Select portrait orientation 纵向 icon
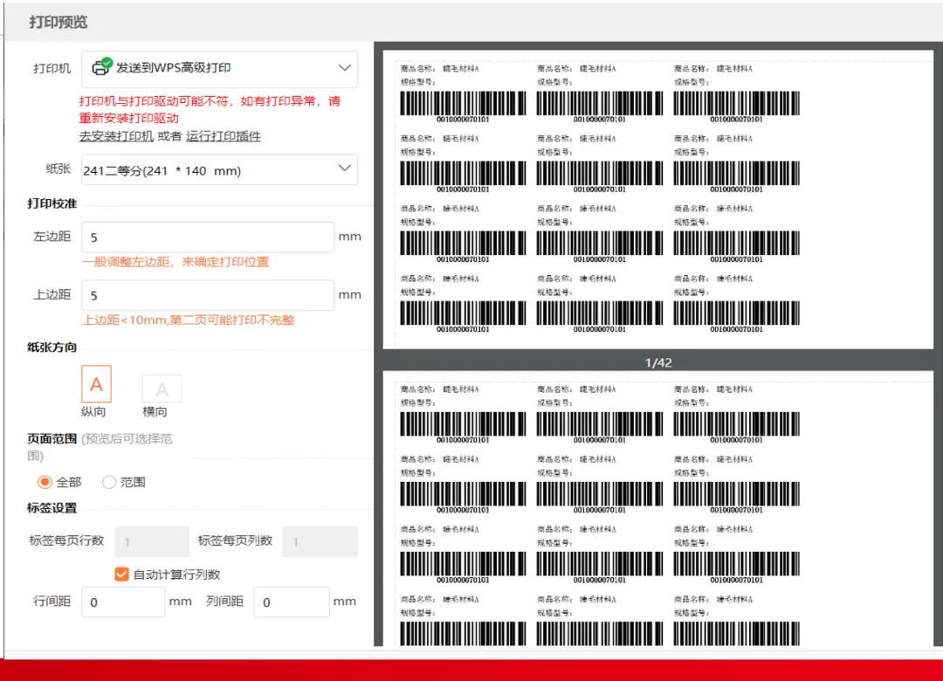Image resolution: width=943 pixels, height=681 pixels. [x=96, y=384]
